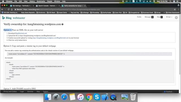This screenshot has width=181, height=102.
Task: Open the PayLoad Key bookmark
Action: tap(74, 12)
